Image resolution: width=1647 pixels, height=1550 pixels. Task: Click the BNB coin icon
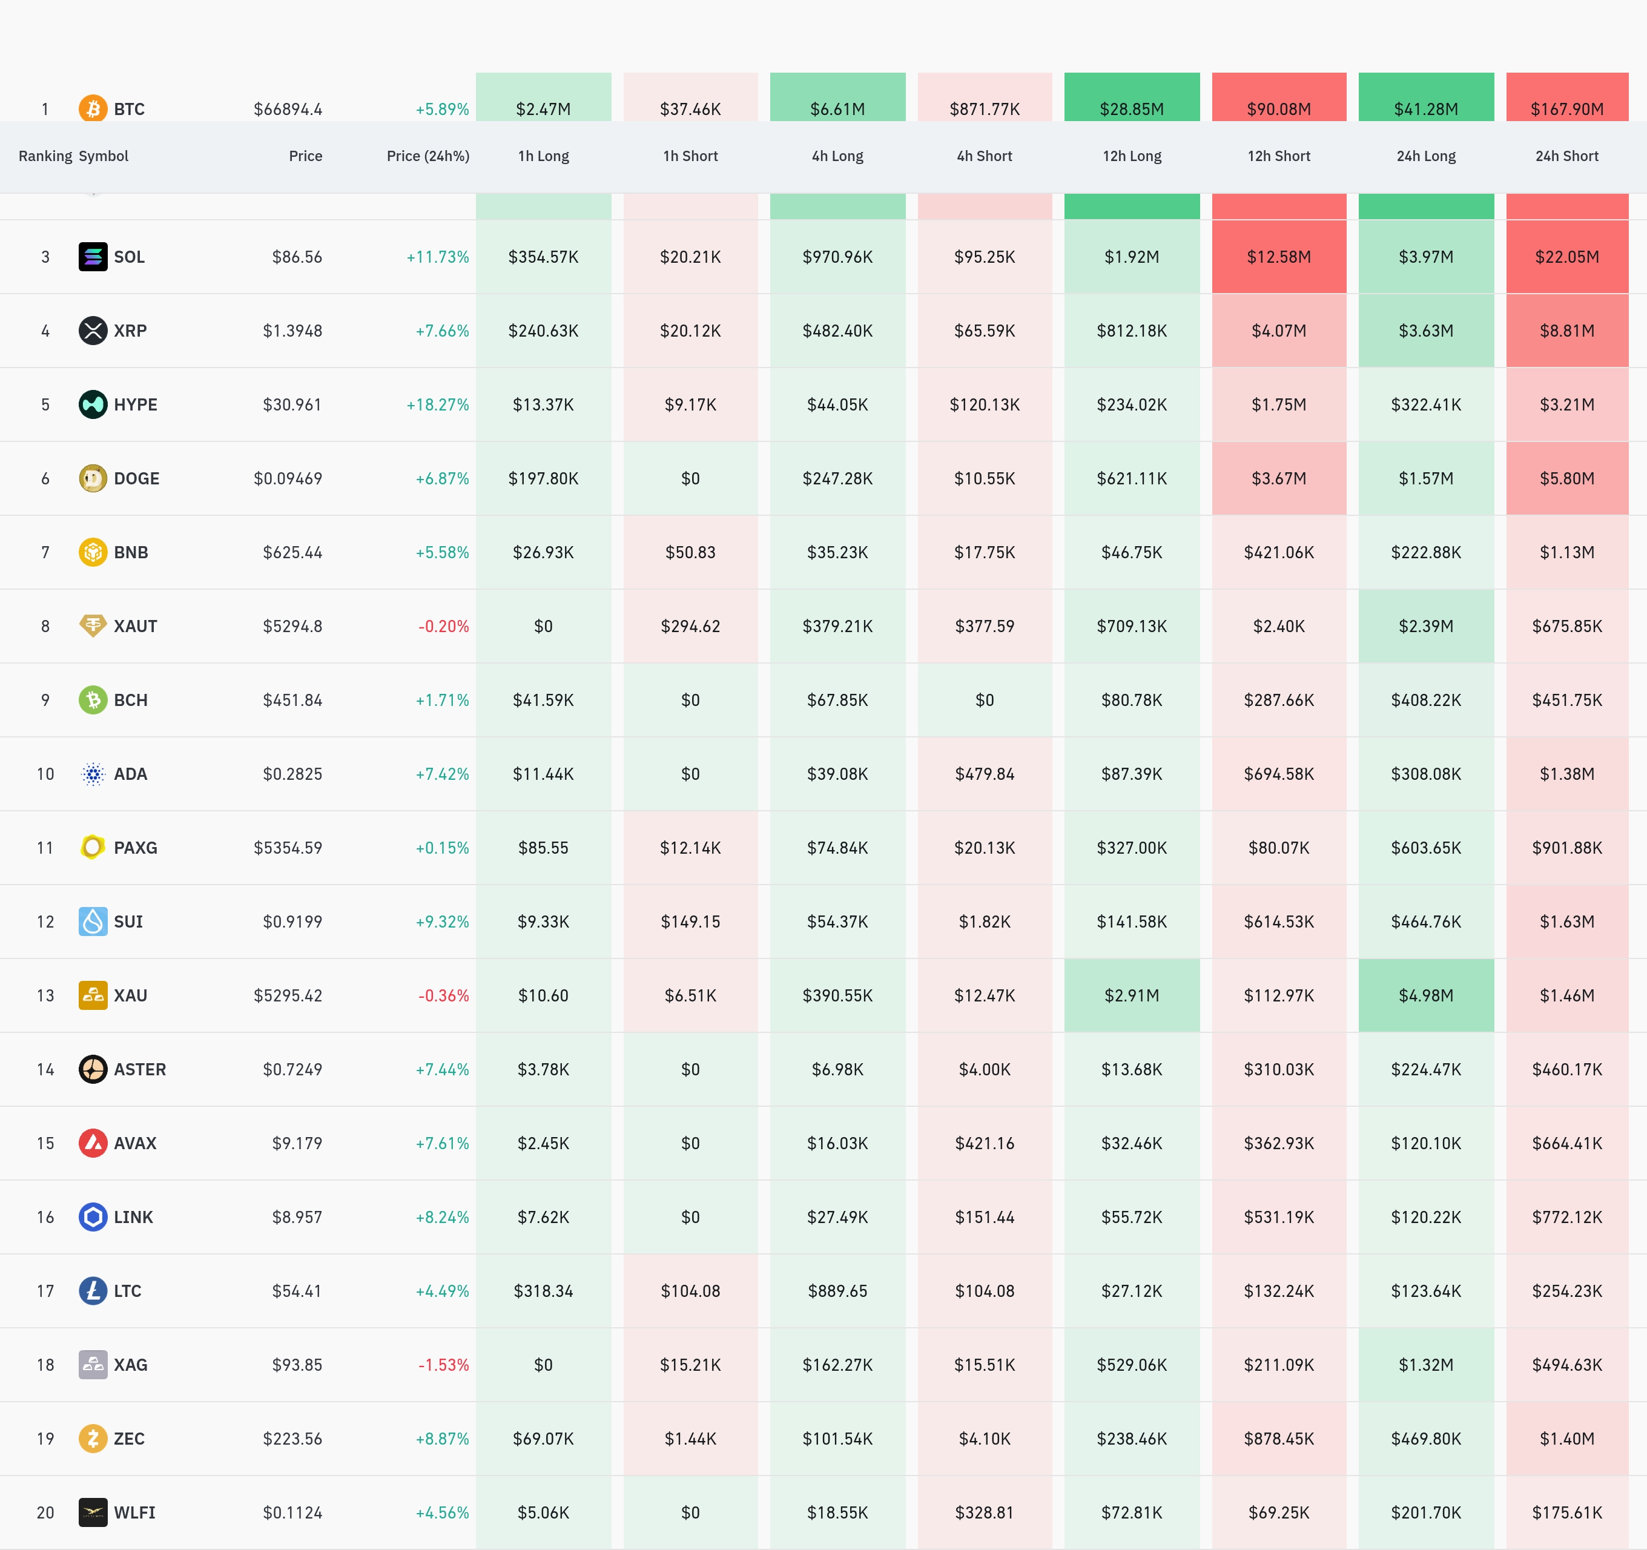click(x=93, y=552)
